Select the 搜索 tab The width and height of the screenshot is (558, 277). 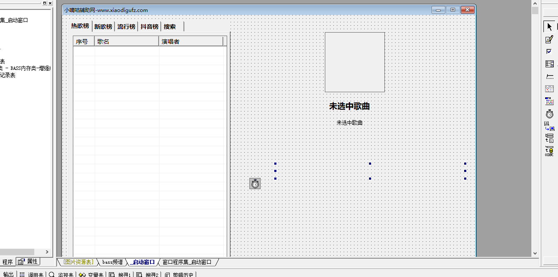pos(170,27)
